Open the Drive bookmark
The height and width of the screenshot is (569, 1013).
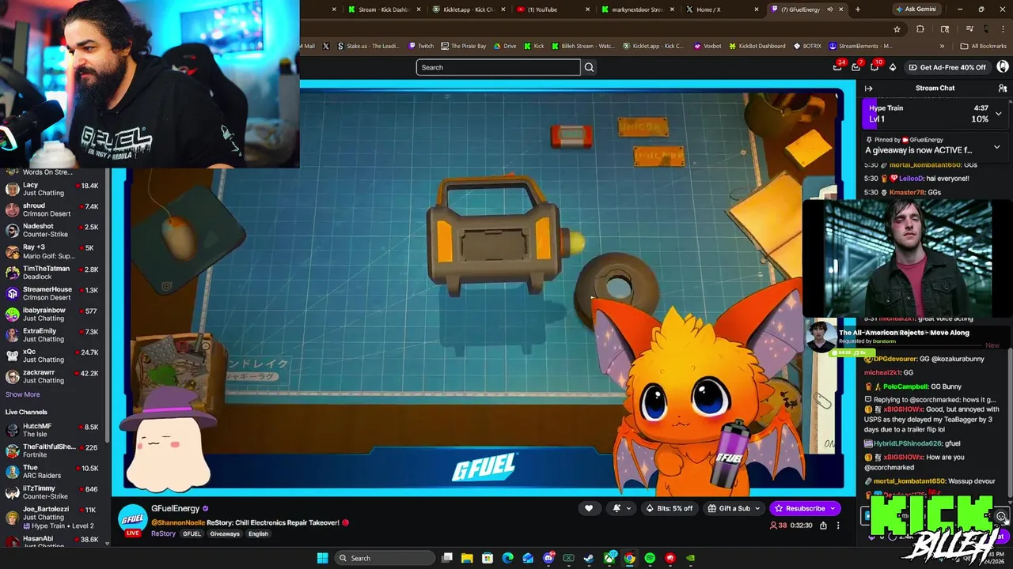(x=504, y=46)
